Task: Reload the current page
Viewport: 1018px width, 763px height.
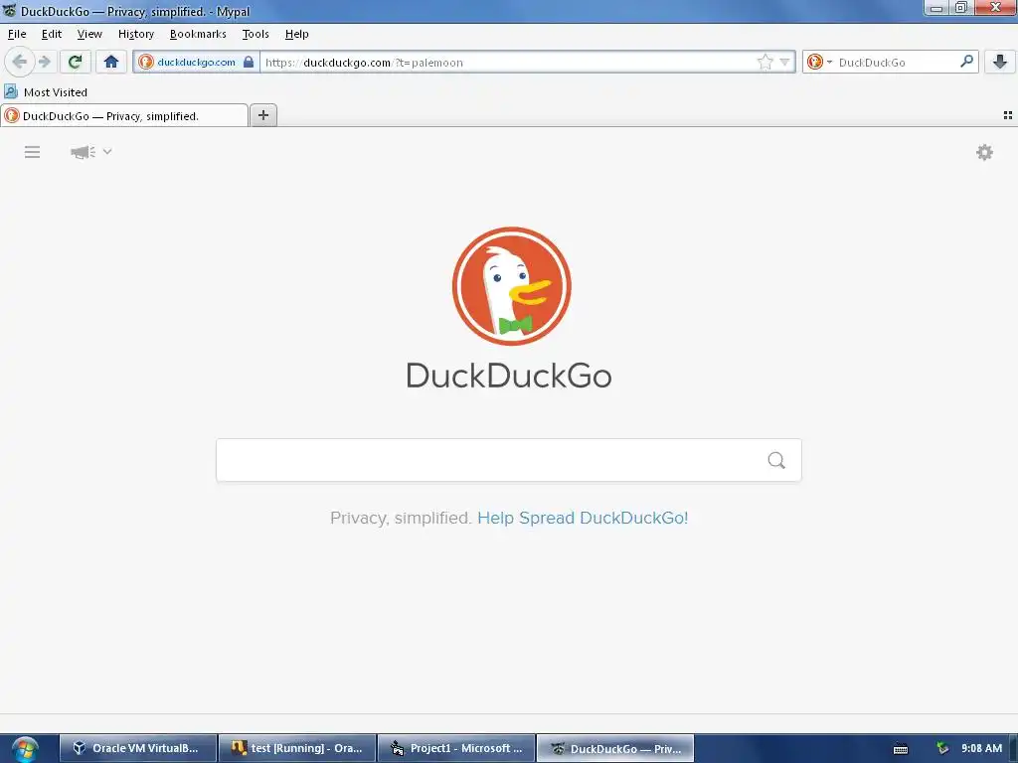Action: (x=75, y=63)
